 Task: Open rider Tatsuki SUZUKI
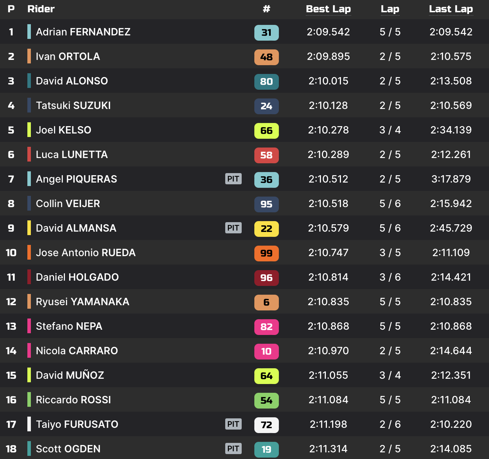point(73,105)
